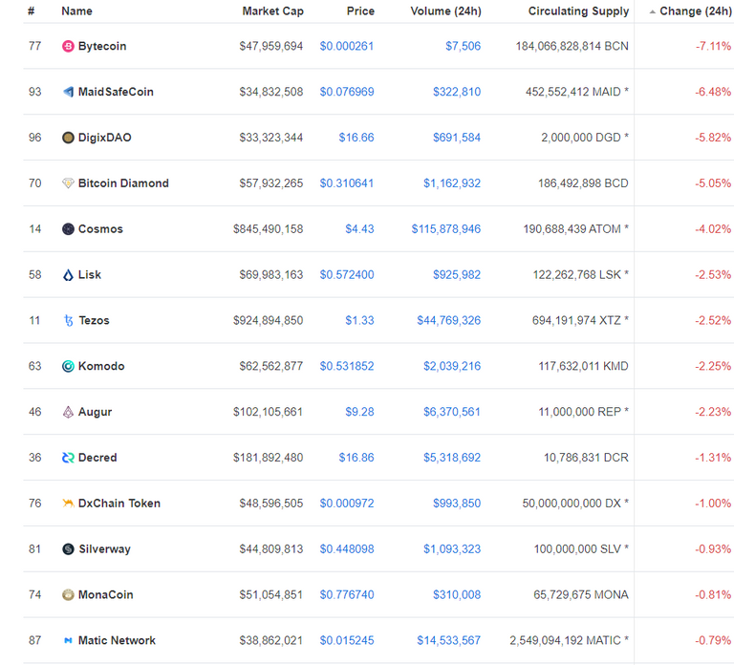
Task: Click the Decred logo icon
Action: pyautogui.click(x=68, y=458)
